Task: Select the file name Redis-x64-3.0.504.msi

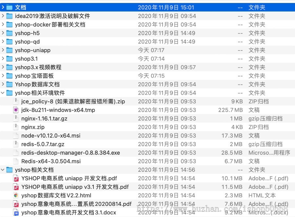Action: pos(51,161)
